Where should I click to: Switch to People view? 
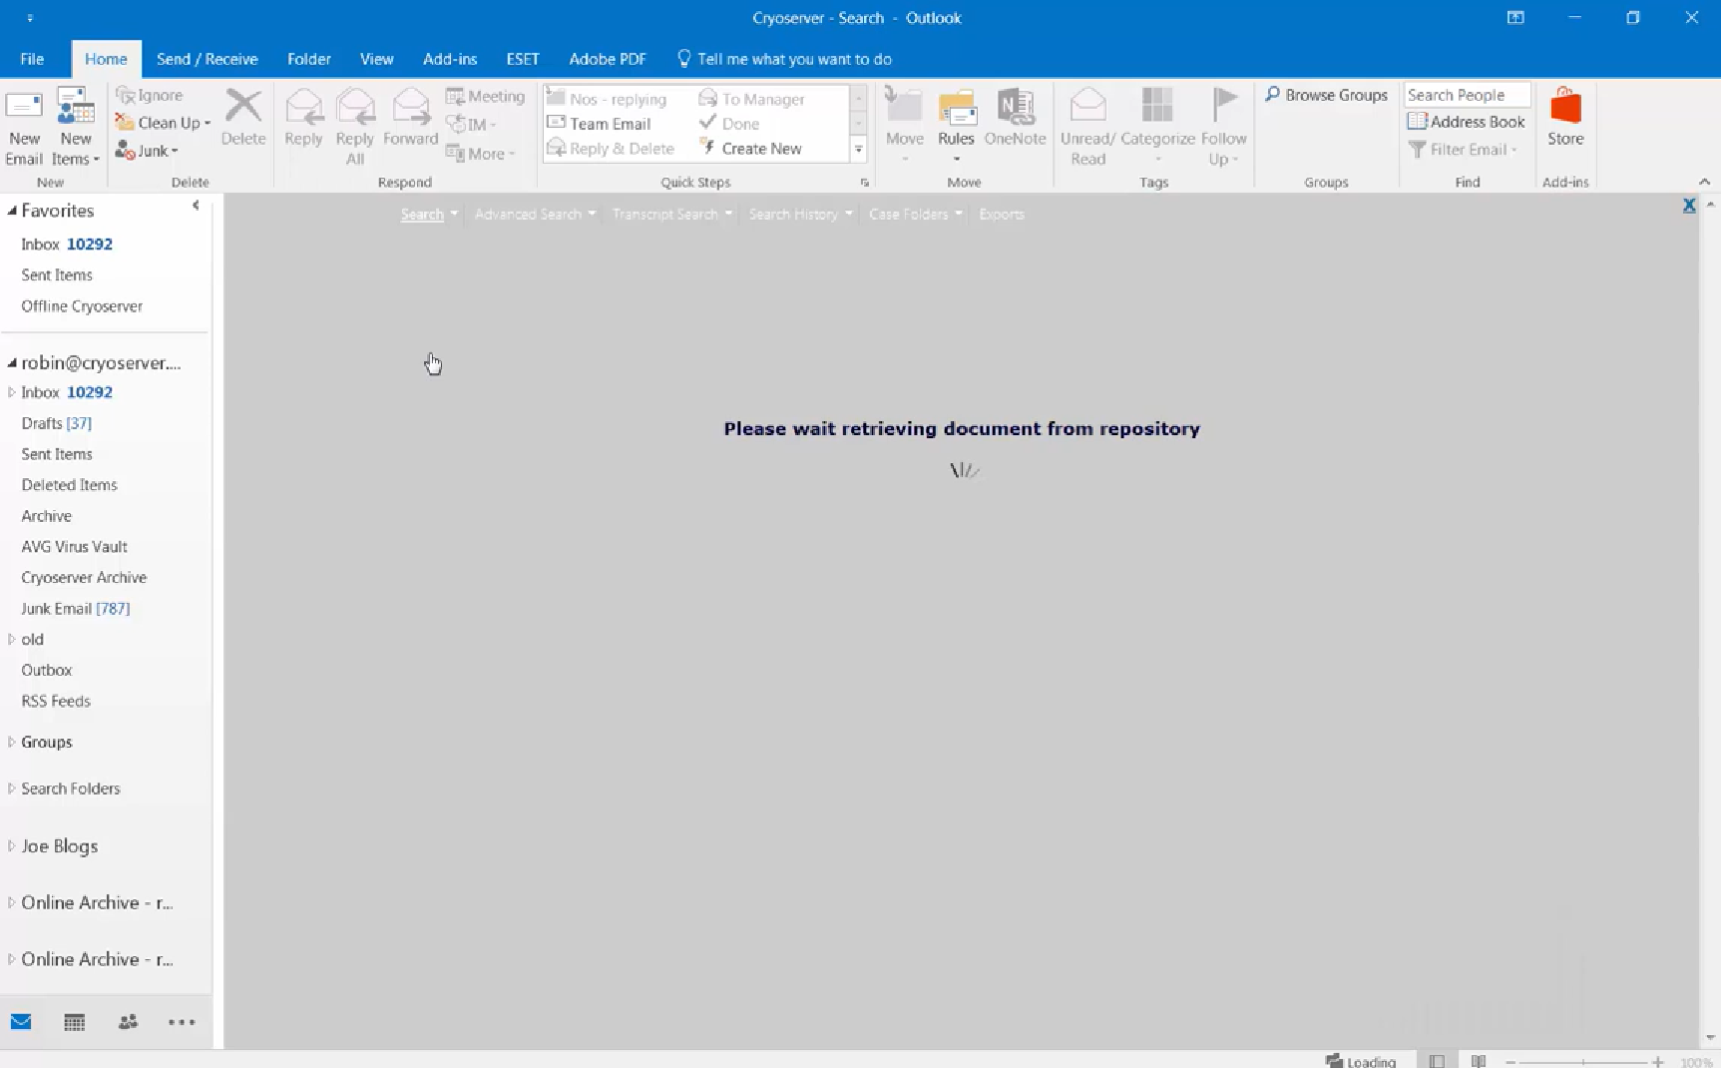point(128,1022)
